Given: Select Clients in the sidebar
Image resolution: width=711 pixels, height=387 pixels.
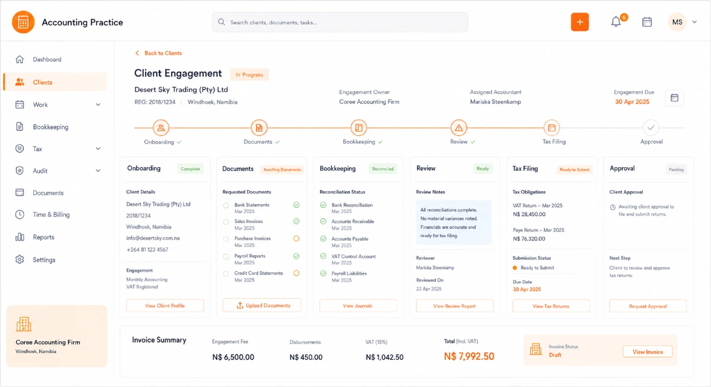Looking at the screenshot, I should click(x=56, y=82).
